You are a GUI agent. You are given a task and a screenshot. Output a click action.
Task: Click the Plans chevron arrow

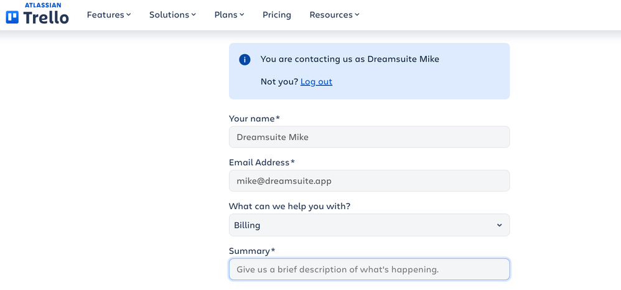click(242, 15)
